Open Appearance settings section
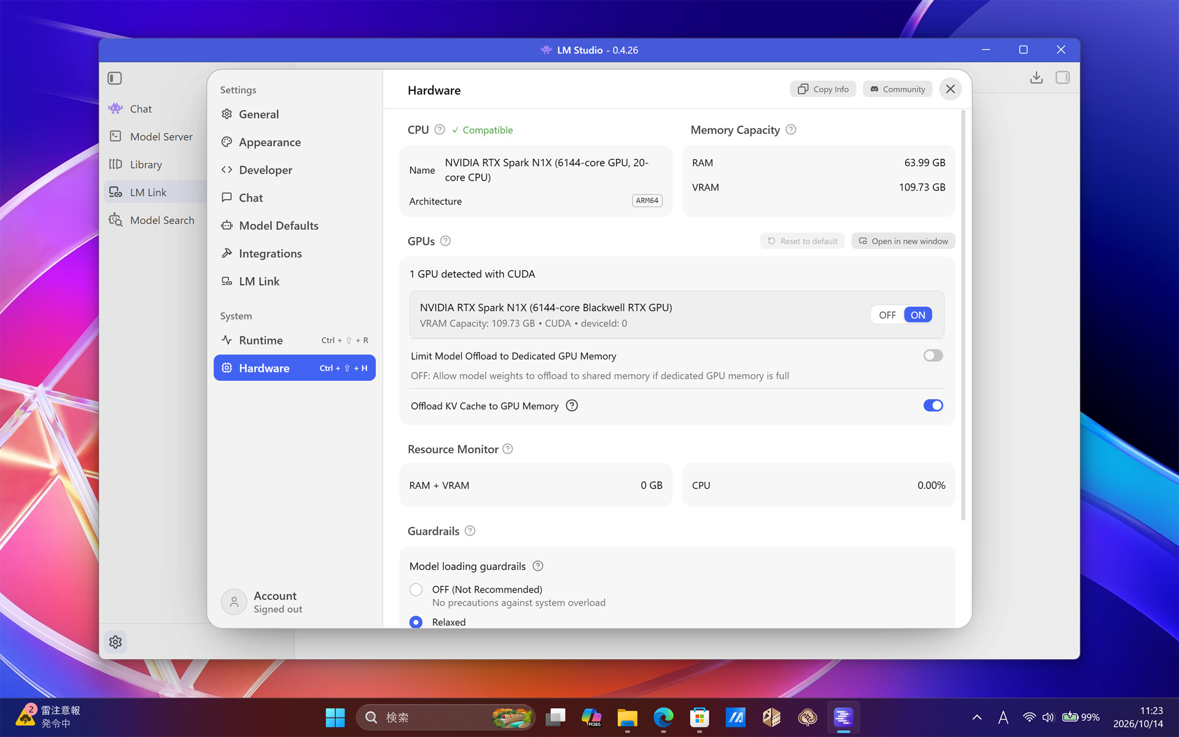 (x=295, y=142)
